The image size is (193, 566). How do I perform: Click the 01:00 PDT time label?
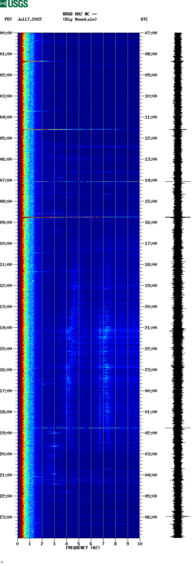tap(6, 54)
